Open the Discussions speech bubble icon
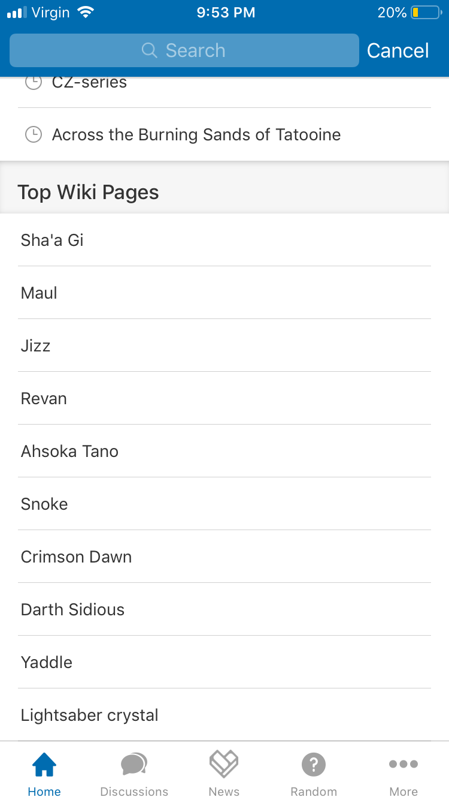The width and height of the screenshot is (449, 800). coord(134,765)
